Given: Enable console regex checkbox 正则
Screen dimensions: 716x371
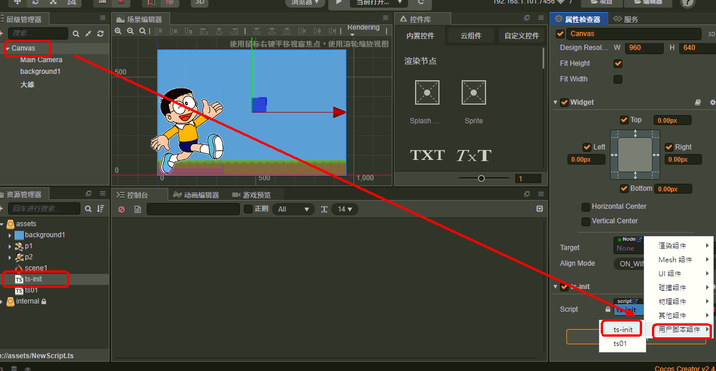Looking at the screenshot, I should [248, 209].
